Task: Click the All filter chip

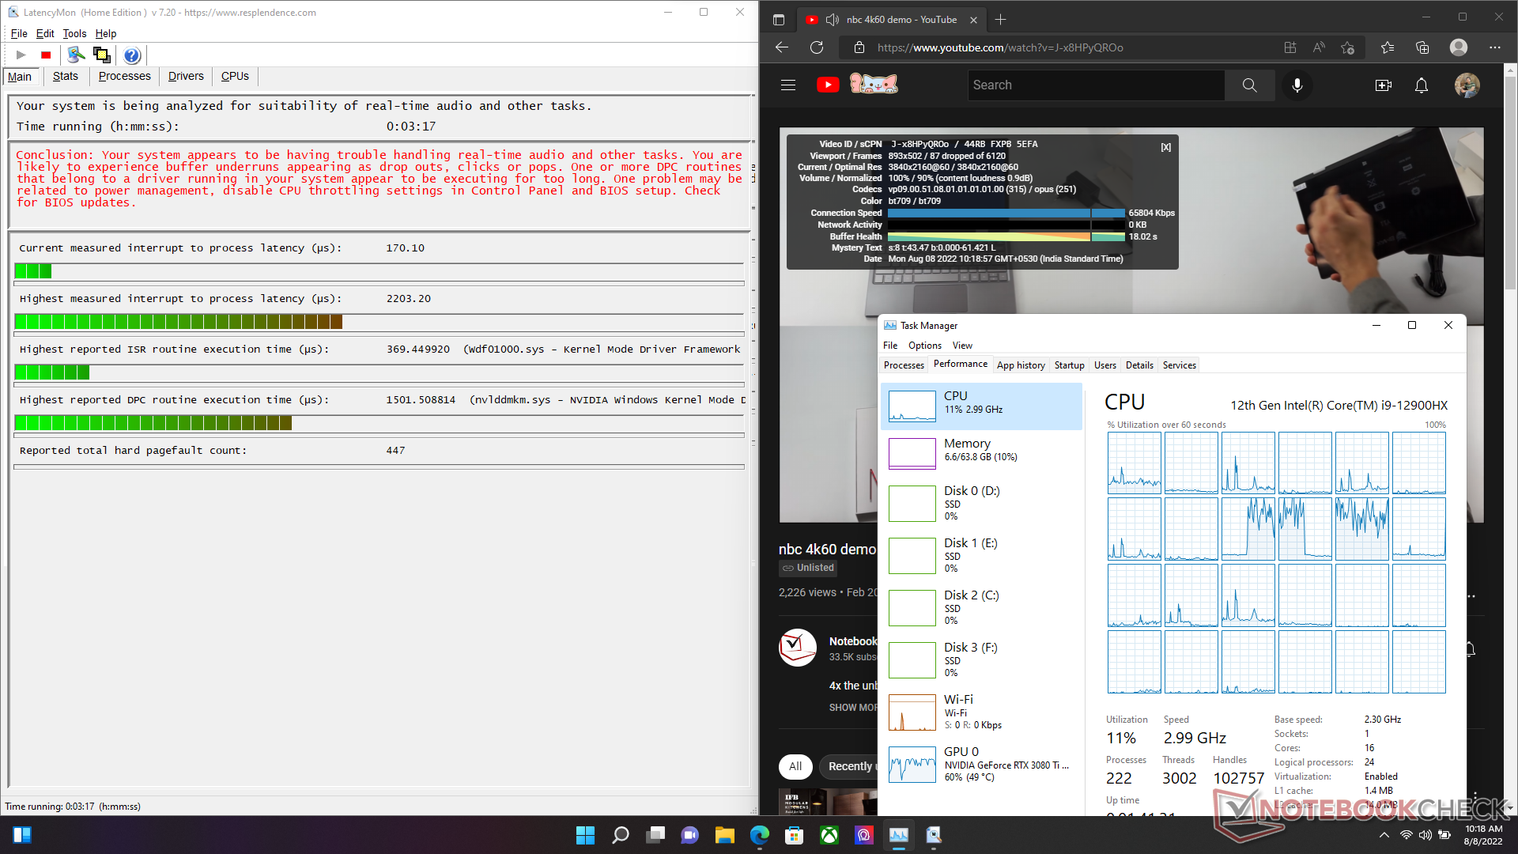Action: point(795,766)
